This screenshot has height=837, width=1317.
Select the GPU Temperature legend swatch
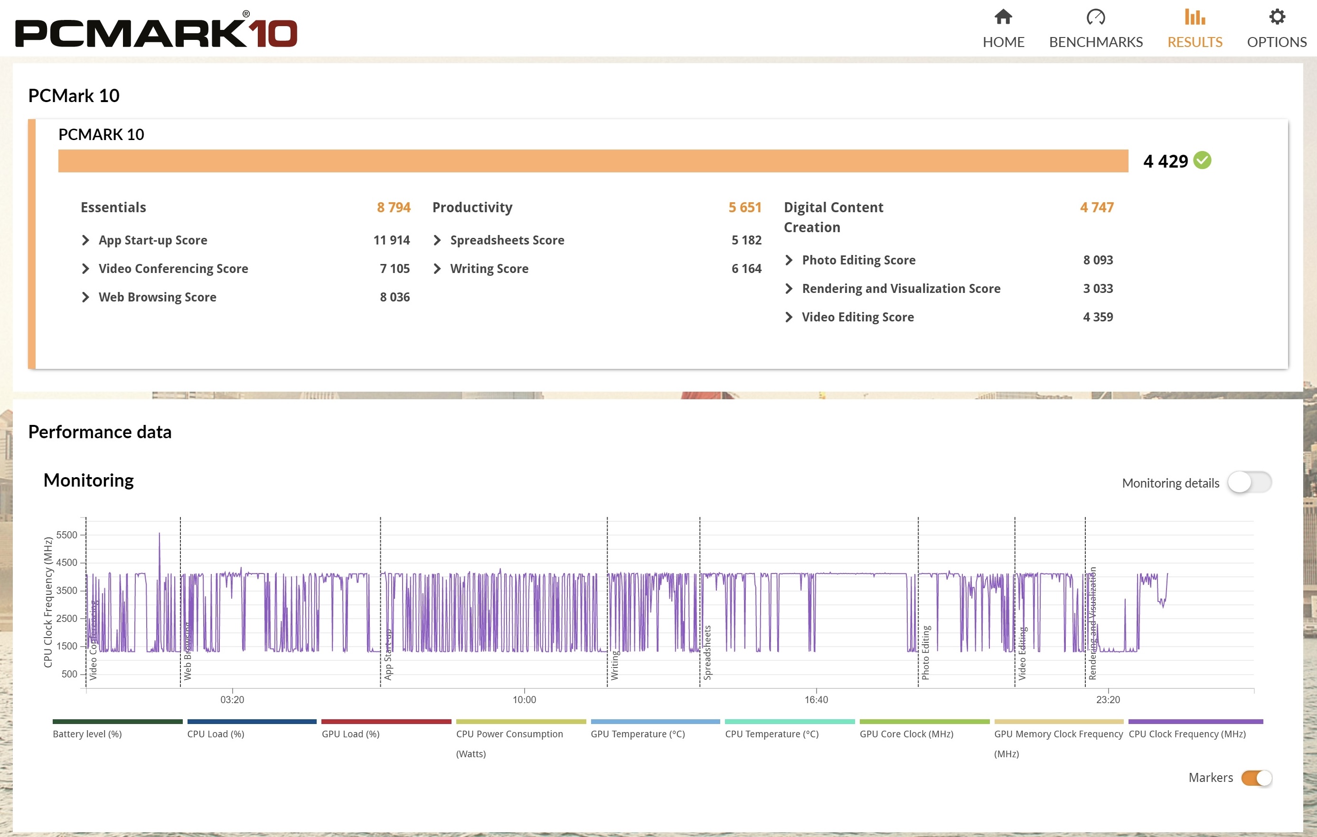tap(655, 722)
